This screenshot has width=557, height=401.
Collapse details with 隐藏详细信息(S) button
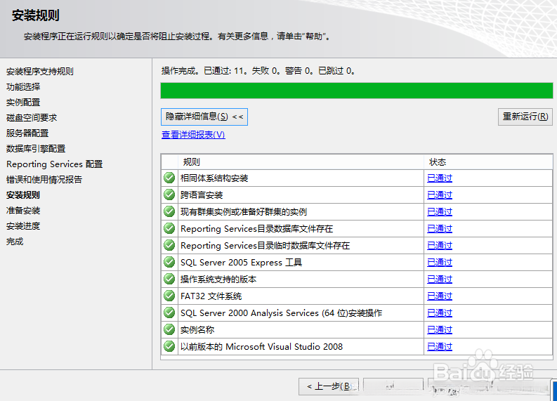(204, 117)
